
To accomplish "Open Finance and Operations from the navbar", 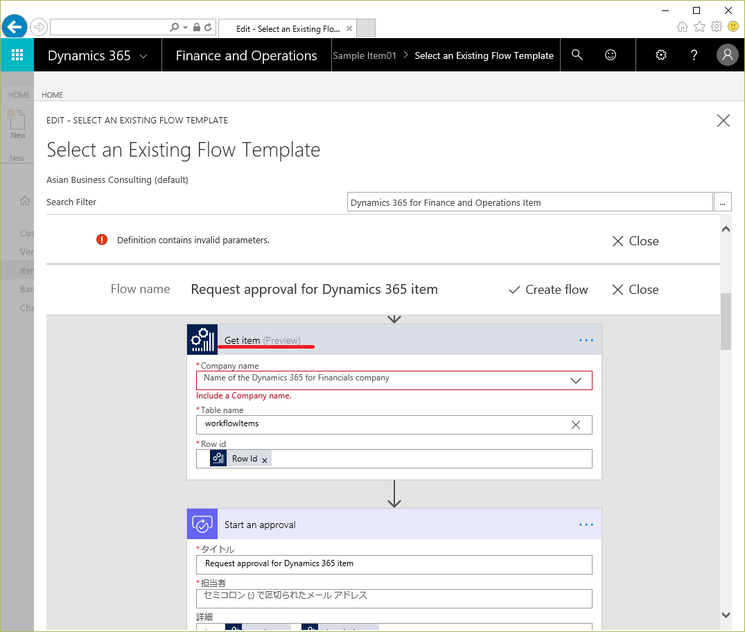I will point(246,55).
